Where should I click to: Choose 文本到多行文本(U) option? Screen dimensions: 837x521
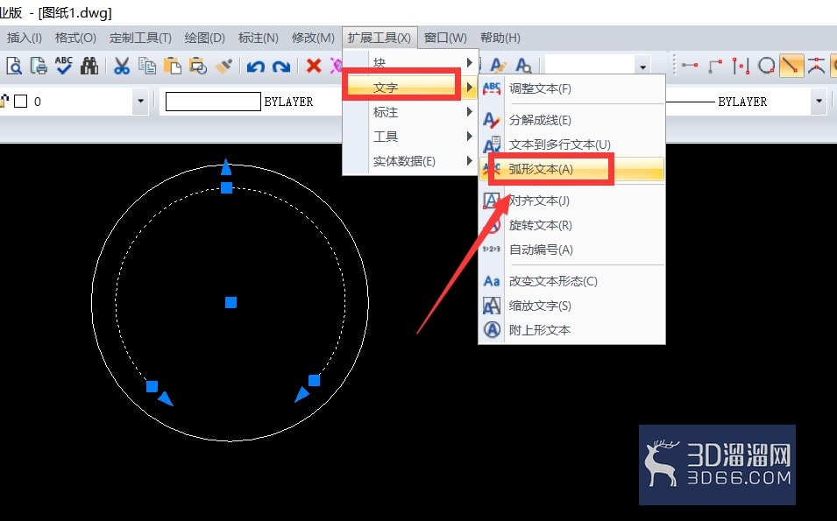click(572, 144)
